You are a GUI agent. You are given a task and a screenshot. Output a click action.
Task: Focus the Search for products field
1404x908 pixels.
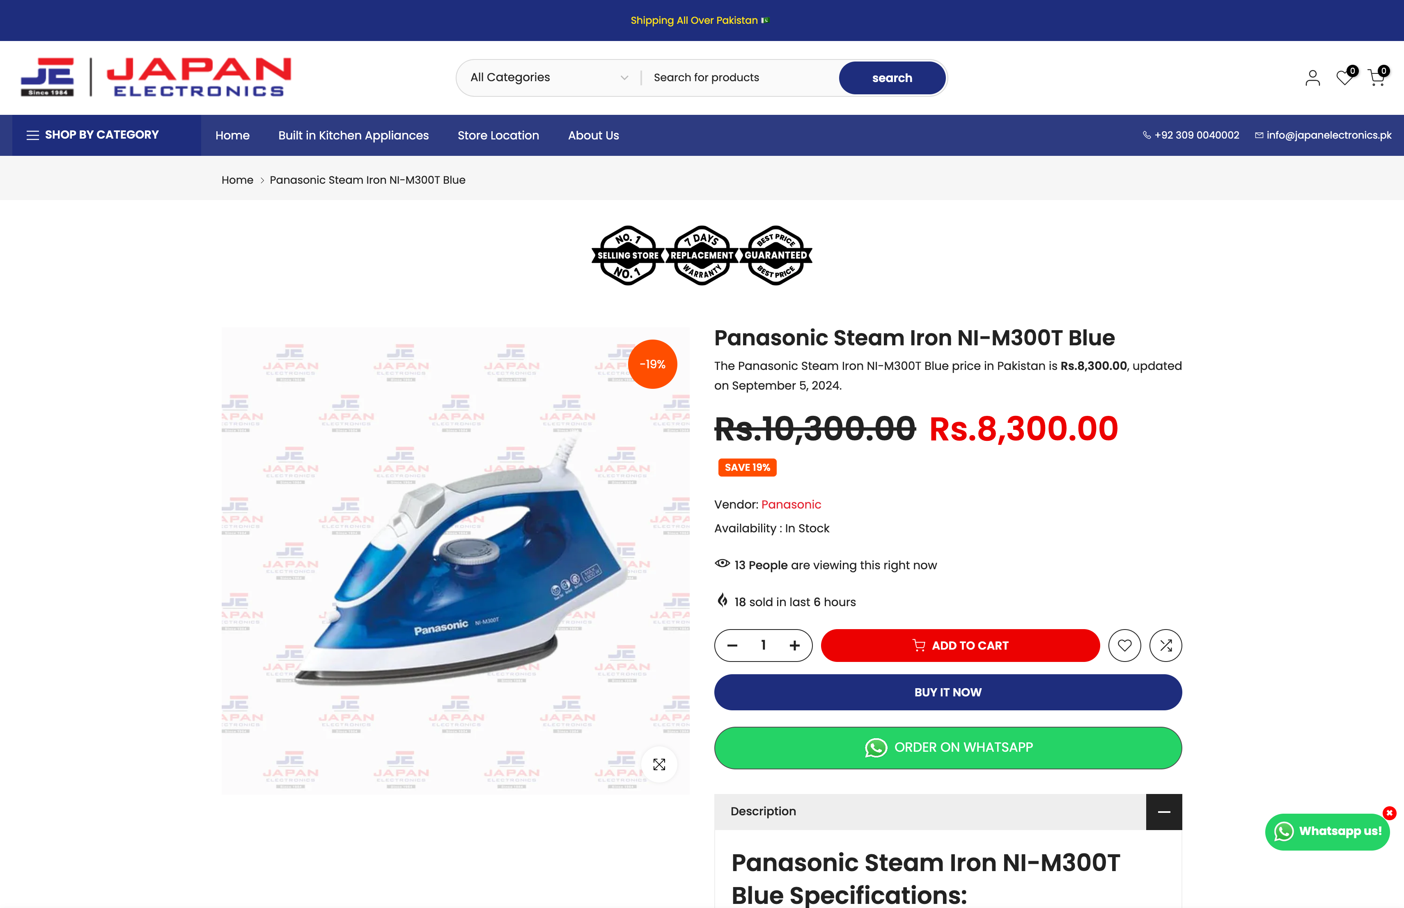[x=740, y=77]
